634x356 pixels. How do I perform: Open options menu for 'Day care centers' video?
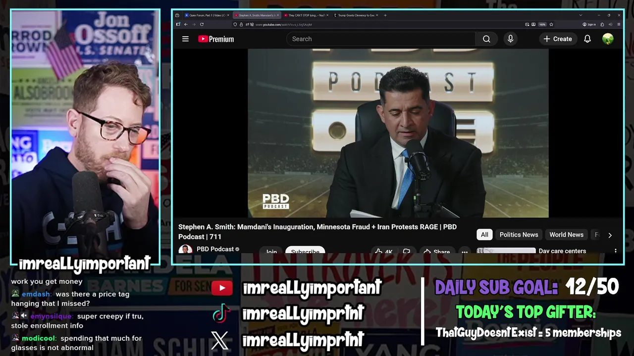click(x=616, y=251)
